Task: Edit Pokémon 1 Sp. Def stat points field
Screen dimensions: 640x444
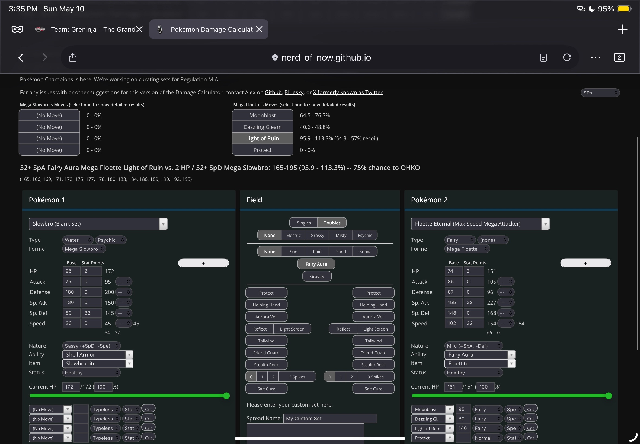Action: pos(92,313)
